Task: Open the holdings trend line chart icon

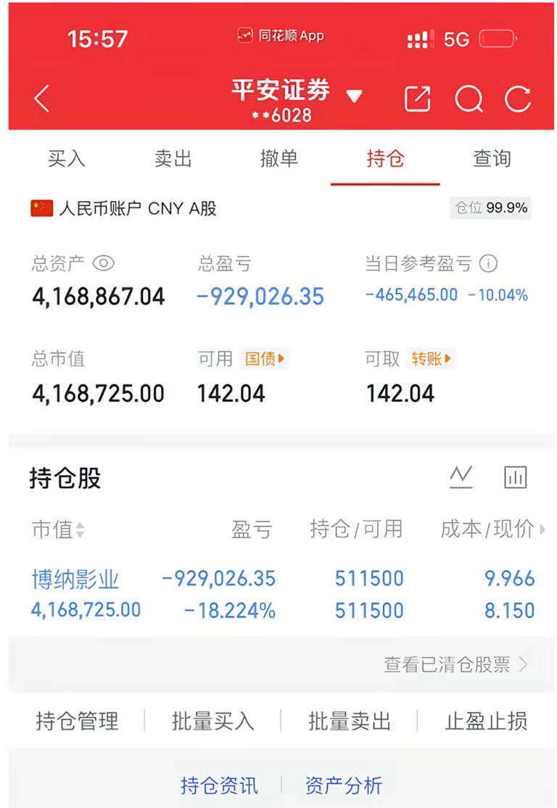Action: 461,477
